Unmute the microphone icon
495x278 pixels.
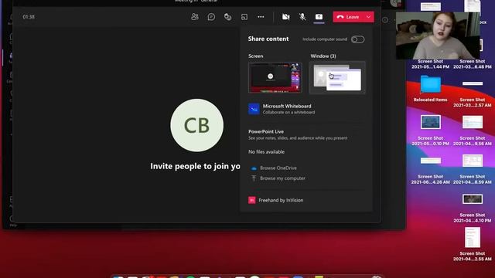[x=302, y=17]
